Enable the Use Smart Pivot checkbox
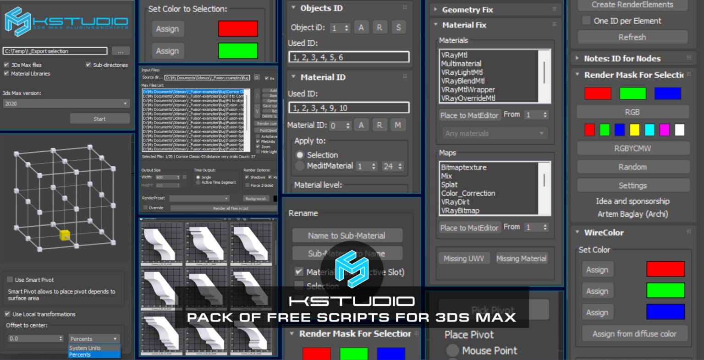The width and height of the screenshot is (704, 360). (10, 280)
